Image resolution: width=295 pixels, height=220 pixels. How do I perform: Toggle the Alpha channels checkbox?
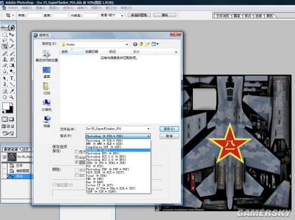coord(77,157)
